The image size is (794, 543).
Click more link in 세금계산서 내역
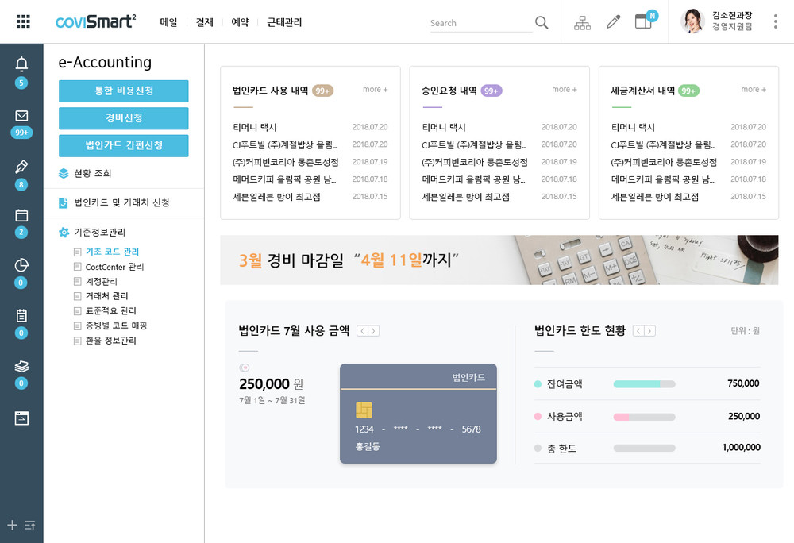coord(754,90)
